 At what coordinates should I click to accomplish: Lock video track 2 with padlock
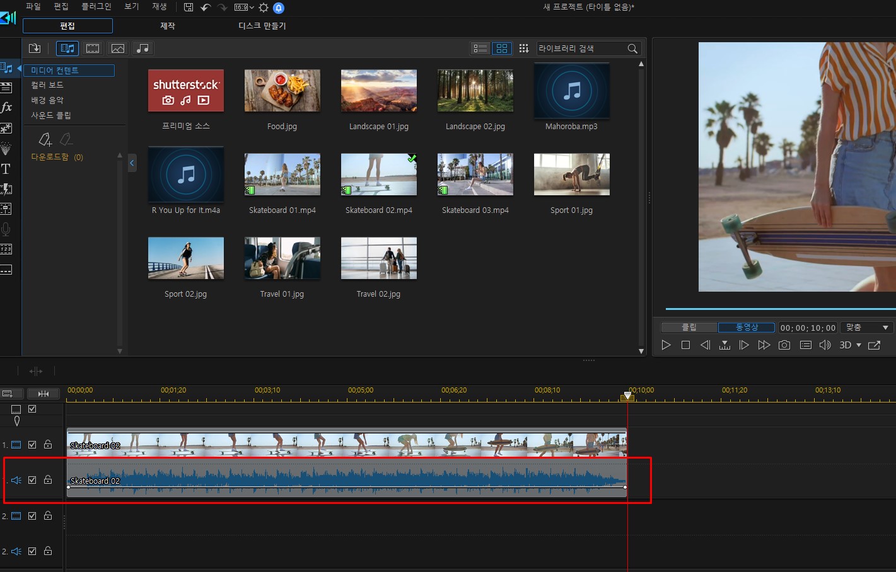click(48, 516)
